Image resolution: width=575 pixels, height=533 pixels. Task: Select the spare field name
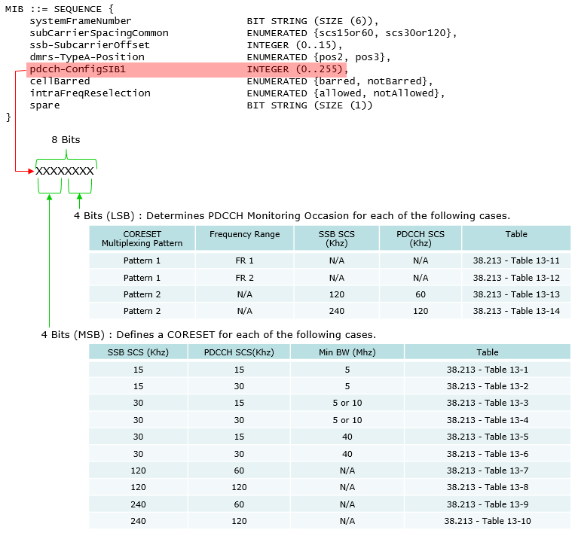click(44, 105)
